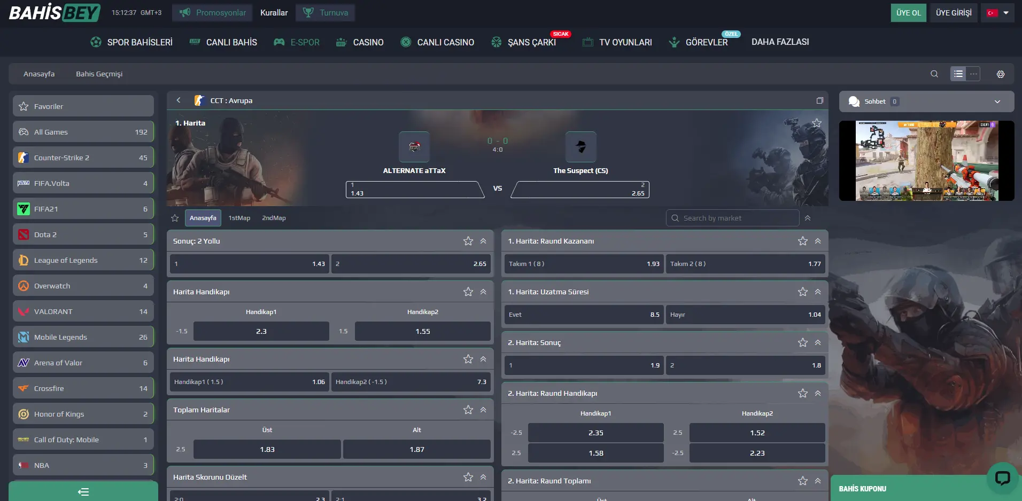1022x501 pixels.
Task: Star the Sonuç: 2 Yollu market
Action: tap(468, 241)
